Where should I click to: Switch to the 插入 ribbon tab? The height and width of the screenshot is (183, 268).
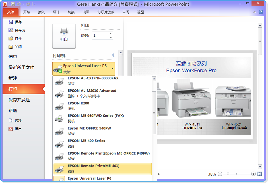[42, 12]
